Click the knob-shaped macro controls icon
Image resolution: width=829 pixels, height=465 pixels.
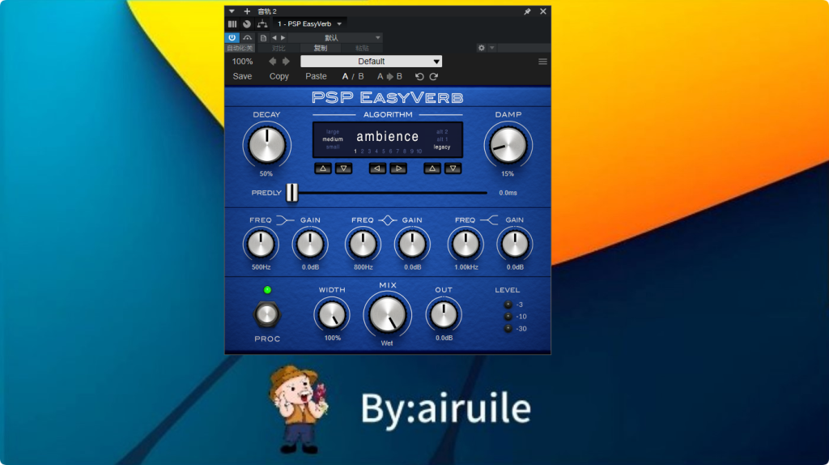point(247,23)
